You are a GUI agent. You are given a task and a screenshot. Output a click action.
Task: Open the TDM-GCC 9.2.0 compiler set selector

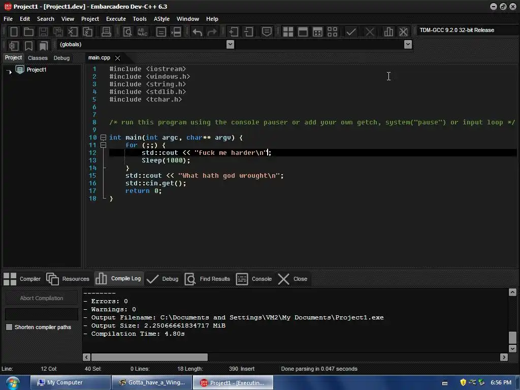467,30
